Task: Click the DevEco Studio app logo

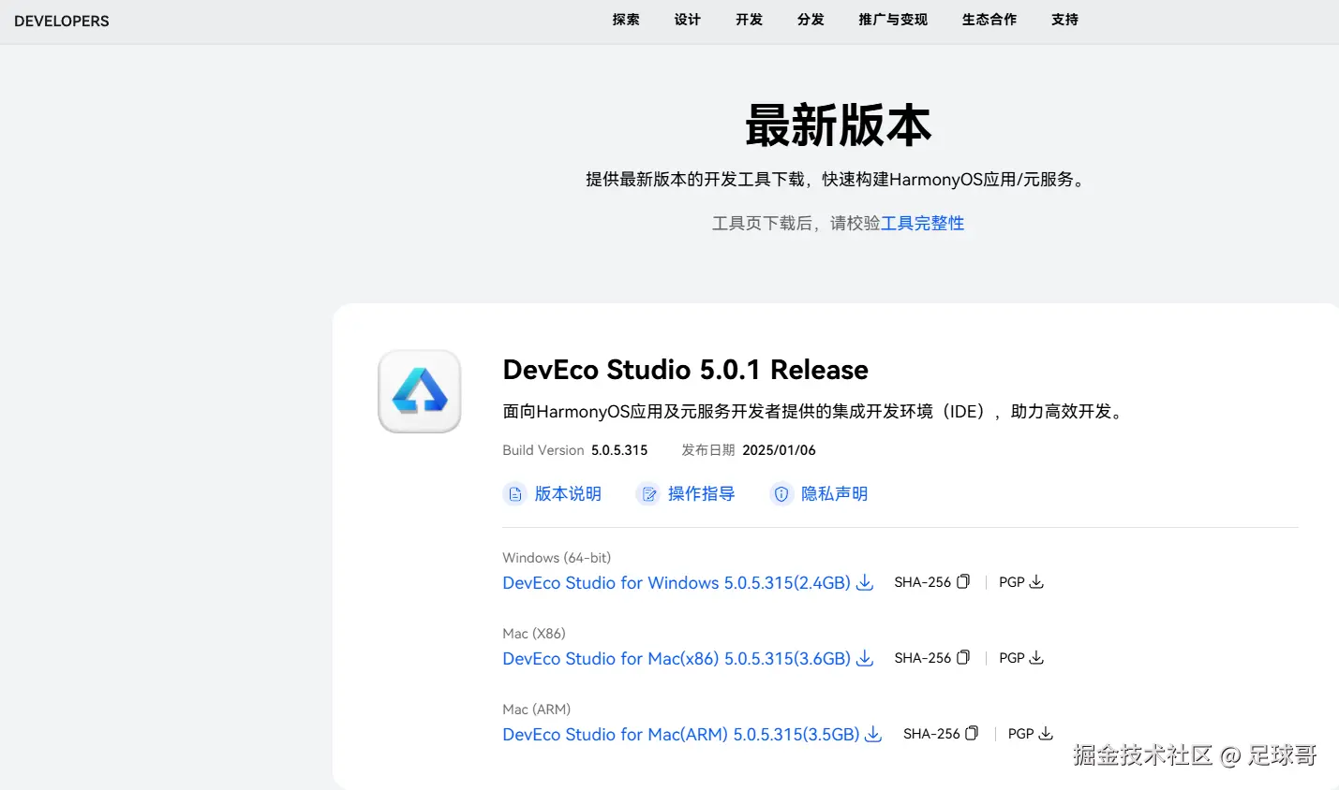Action: coord(420,391)
